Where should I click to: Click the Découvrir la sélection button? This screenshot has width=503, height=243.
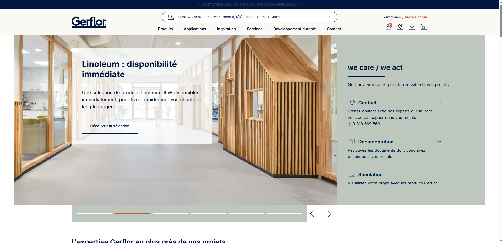[110, 126]
